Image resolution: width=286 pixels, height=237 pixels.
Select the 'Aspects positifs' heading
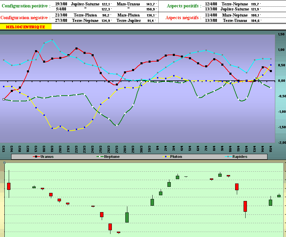(184, 6)
